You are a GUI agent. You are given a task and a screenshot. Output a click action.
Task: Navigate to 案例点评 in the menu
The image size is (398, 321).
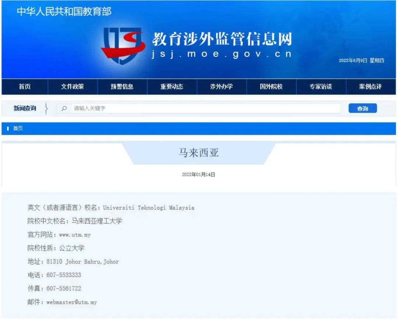[370, 87]
